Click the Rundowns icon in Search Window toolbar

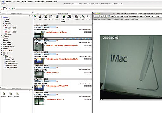pos(57,16)
